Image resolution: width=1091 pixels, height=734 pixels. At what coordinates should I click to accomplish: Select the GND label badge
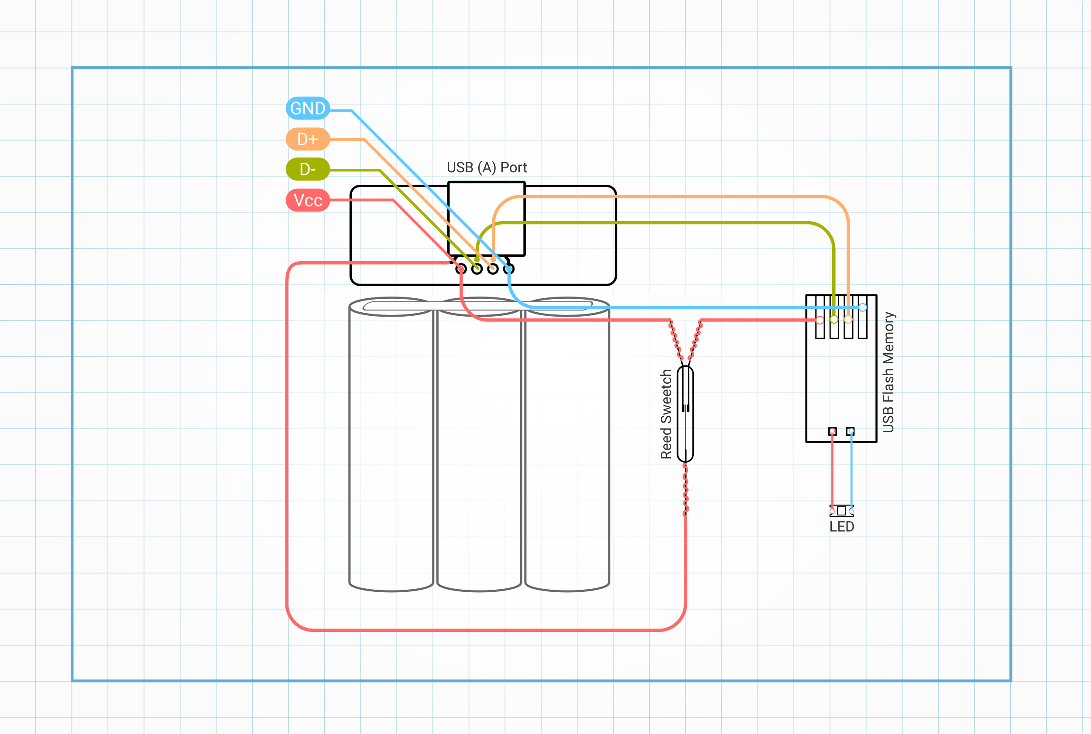(x=308, y=109)
